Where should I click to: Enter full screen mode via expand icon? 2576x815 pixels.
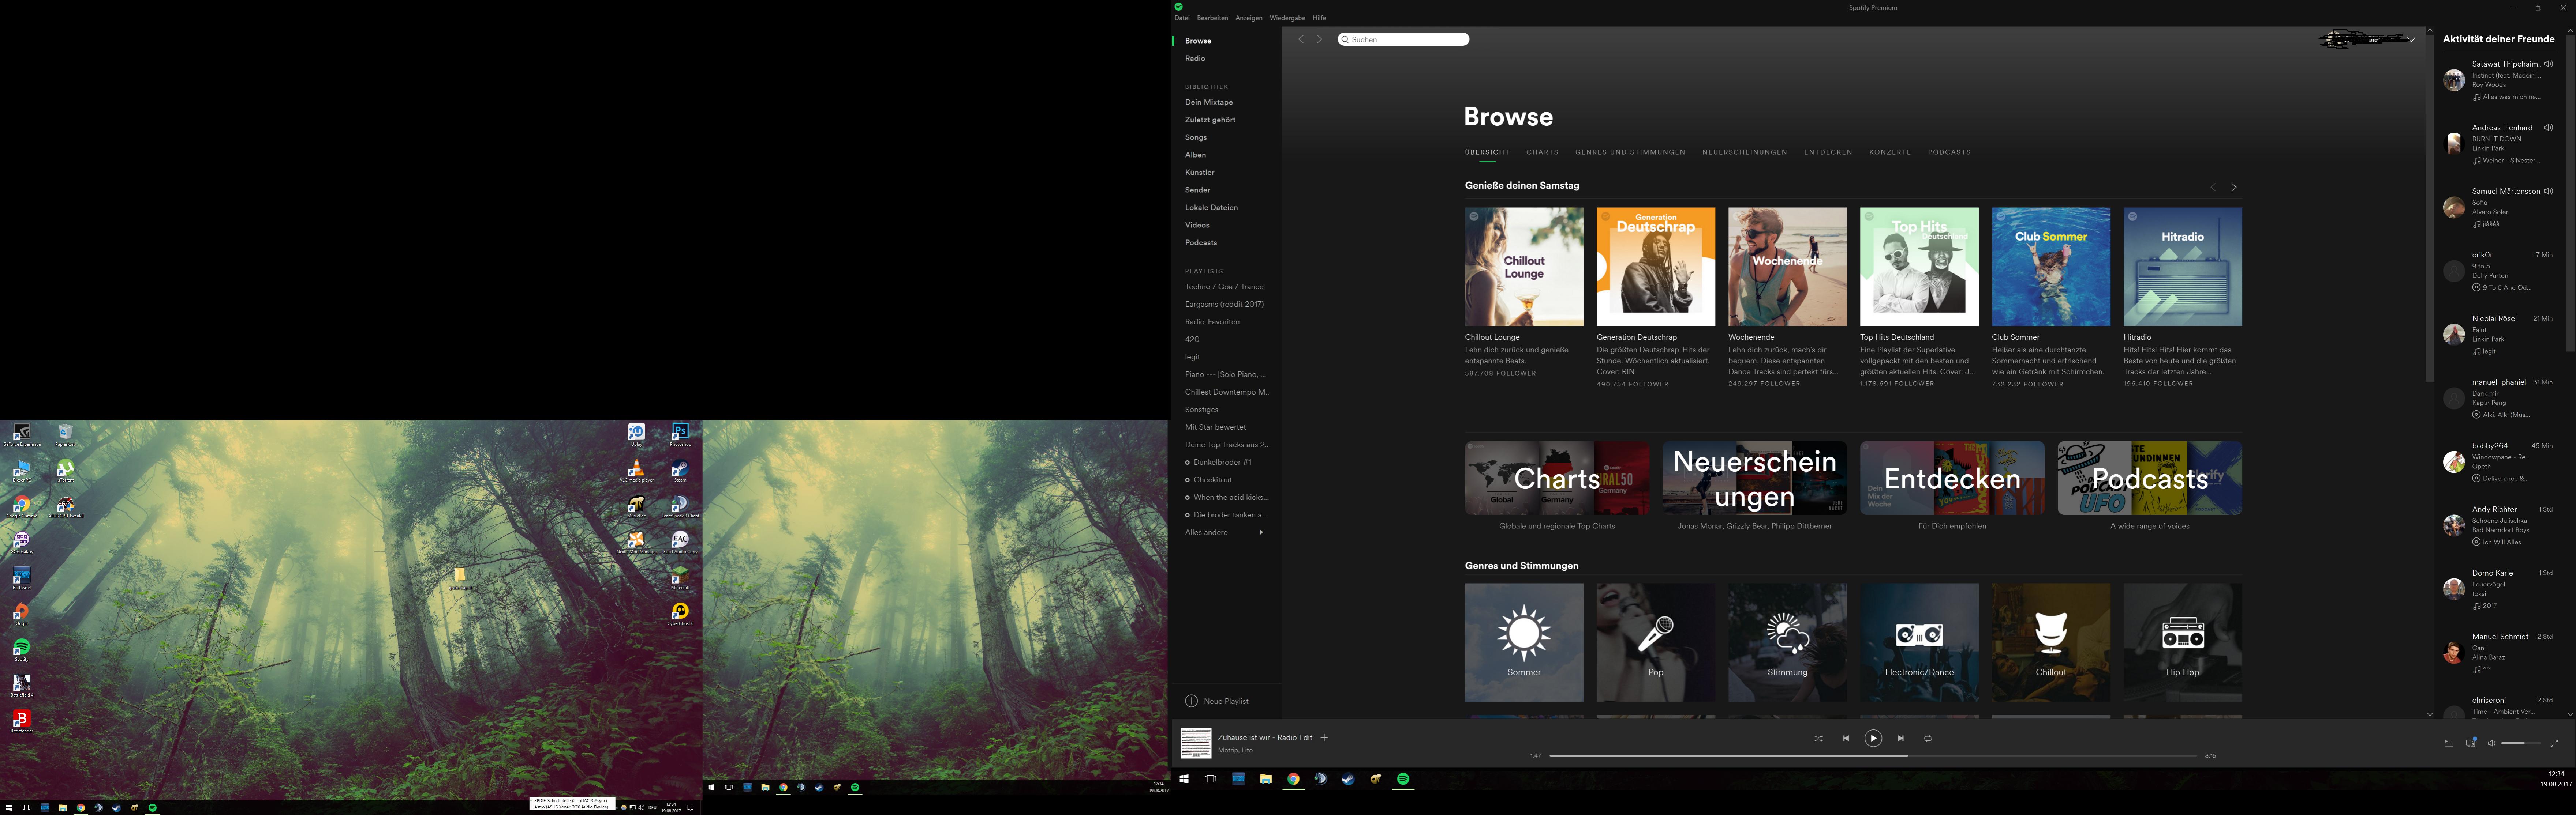pyautogui.click(x=2554, y=743)
